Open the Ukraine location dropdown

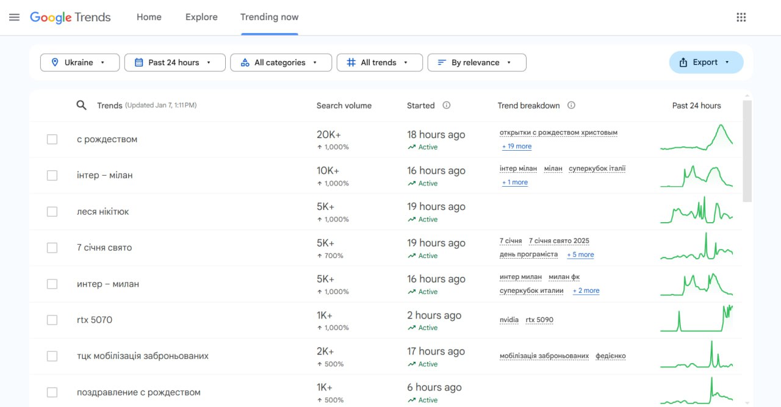[80, 62]
